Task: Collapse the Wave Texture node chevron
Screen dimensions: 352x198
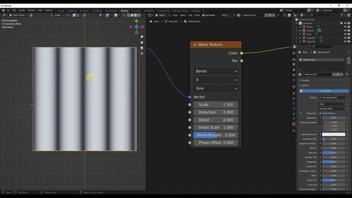Action: click(x=195, y=45)
